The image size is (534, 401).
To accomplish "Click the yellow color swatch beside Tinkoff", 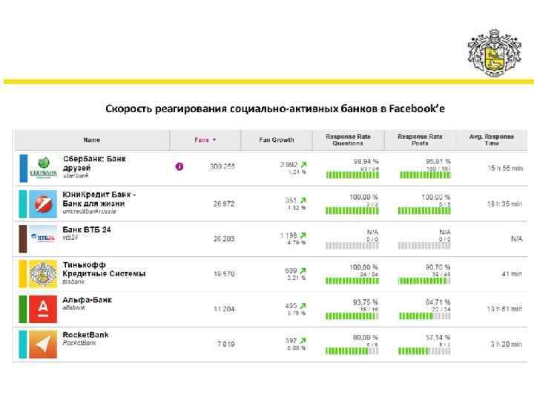I will tap(23, 274).
